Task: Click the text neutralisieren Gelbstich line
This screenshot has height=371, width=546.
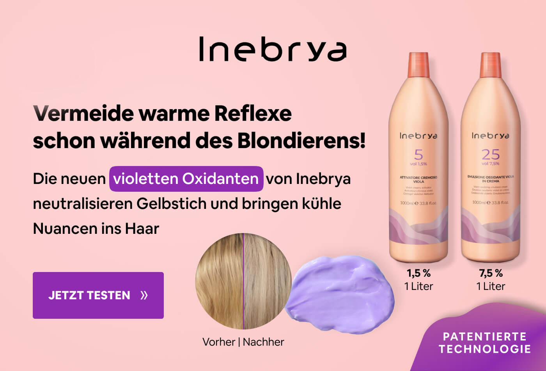Action: pyautogui.click(x=187, y=204)
